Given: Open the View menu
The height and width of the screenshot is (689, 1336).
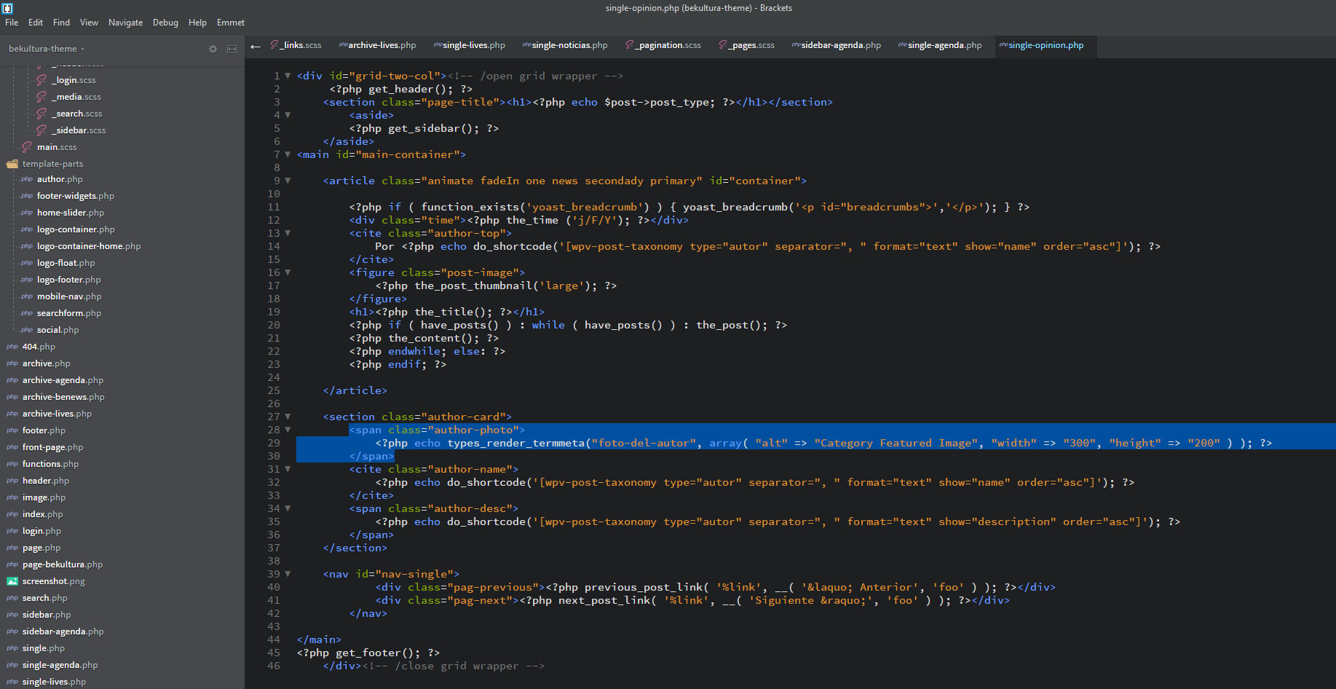Looking at the screenshot, I should coord(89,23).
